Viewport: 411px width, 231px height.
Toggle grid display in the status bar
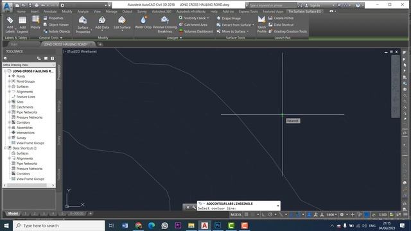point(247,214)
